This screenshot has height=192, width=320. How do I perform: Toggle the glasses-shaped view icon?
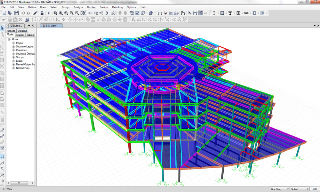[x=113, y=13]
